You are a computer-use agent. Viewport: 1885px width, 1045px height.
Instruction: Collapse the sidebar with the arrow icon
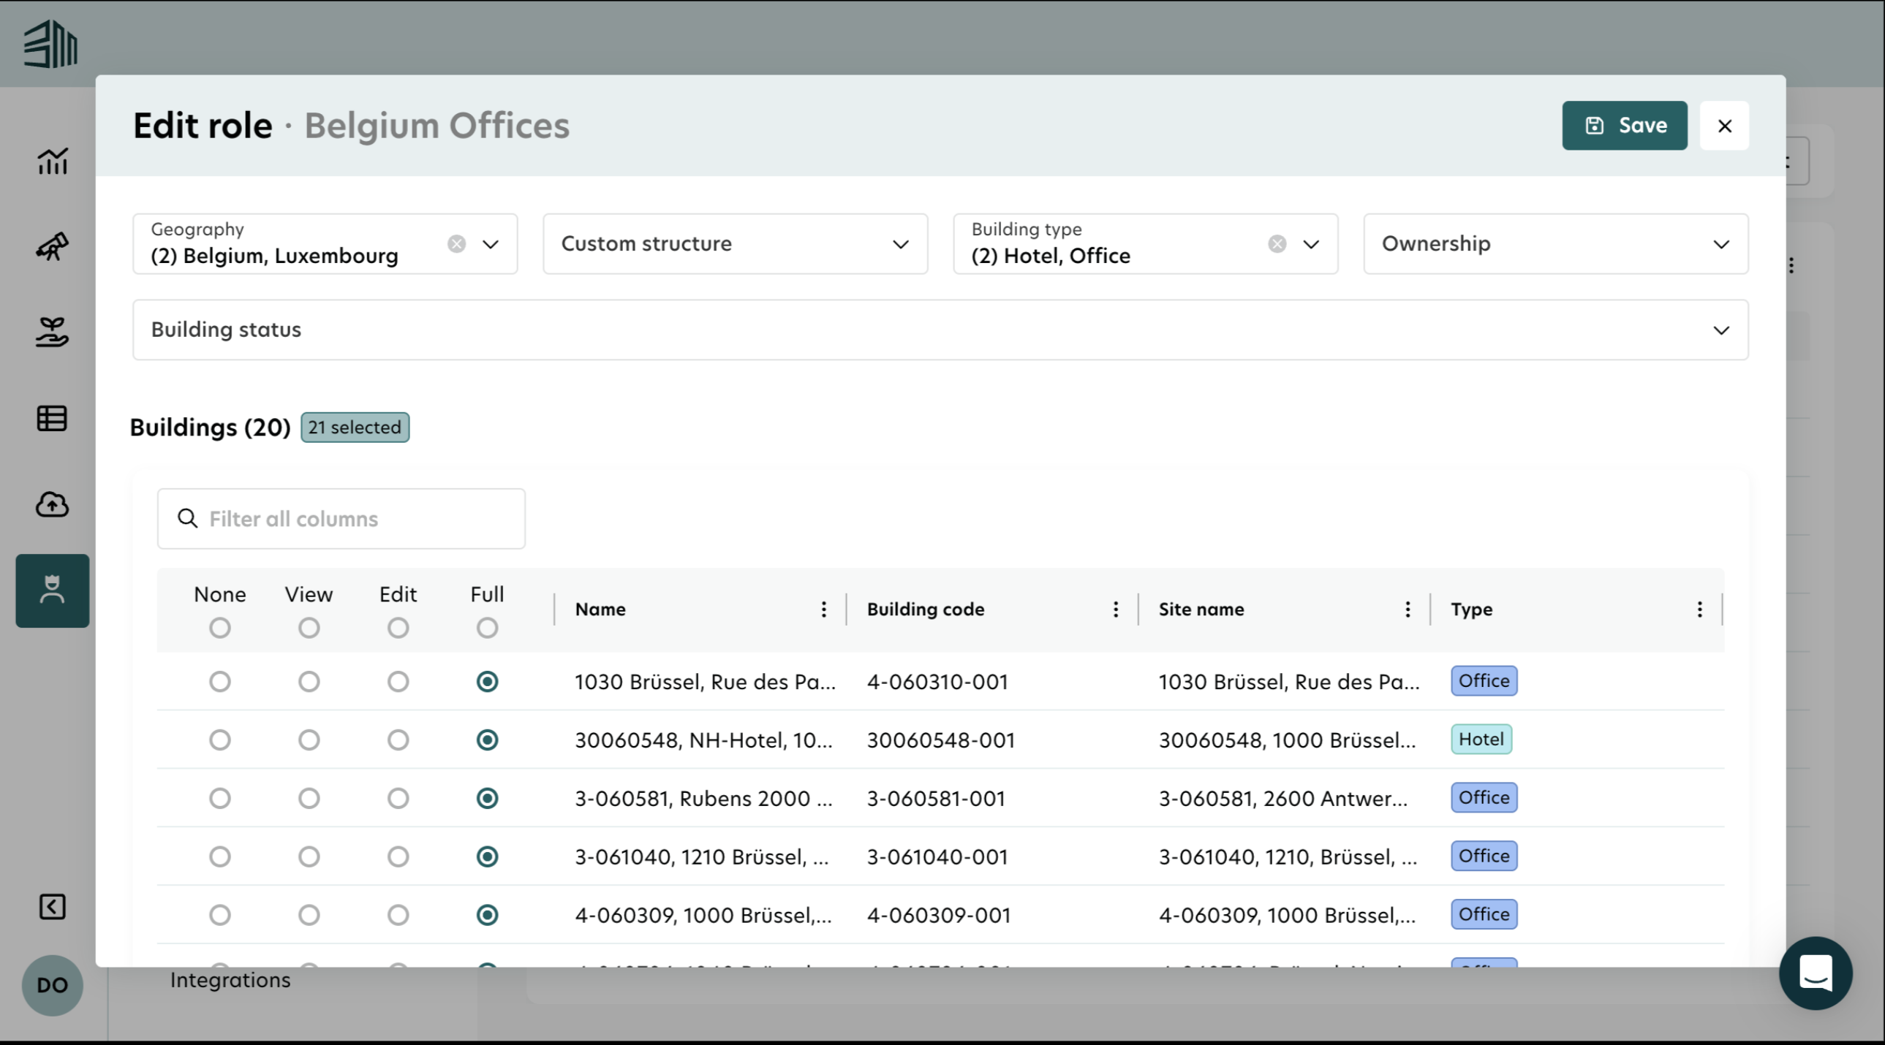(x=52, y=907)
